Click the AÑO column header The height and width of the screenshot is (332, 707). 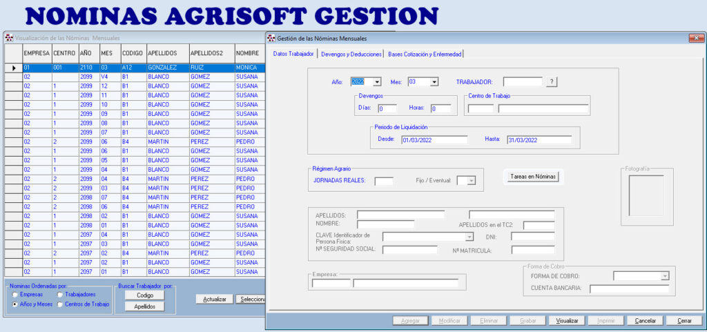(89, 53)
